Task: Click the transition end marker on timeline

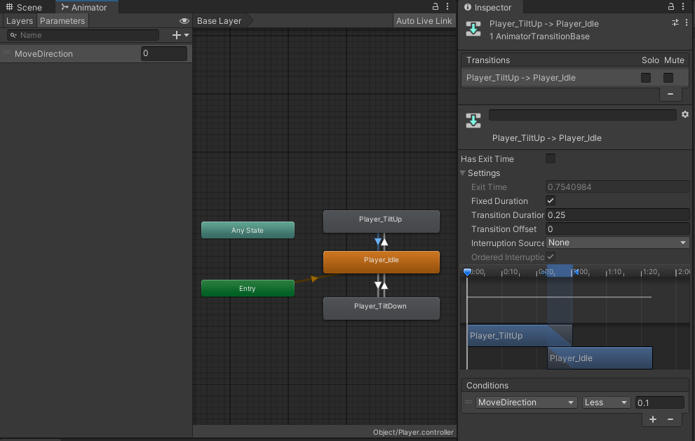Action: coord(575,272)
